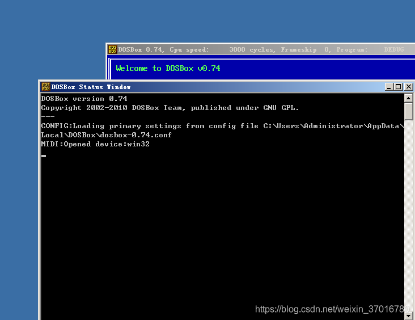Screen dimensions: 415x320
Task: Click the blinking cursor in Status Window
Action: [x=44, y=156]
